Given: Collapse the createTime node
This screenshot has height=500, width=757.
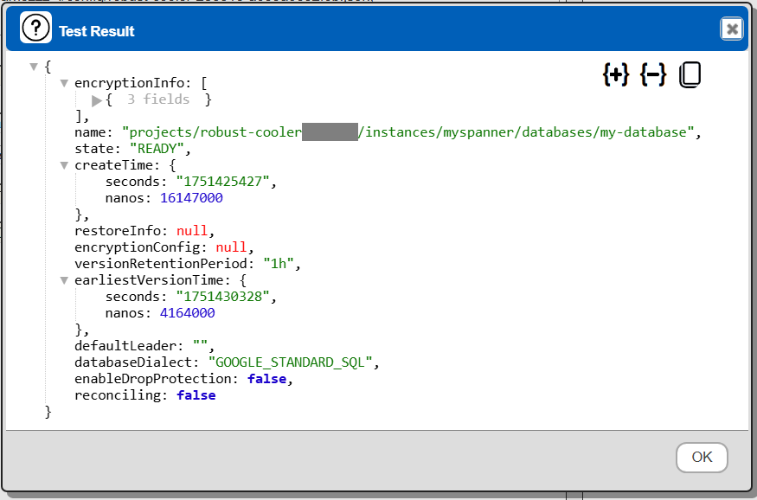Looking at the screenshot, I should click(x=65, y=166).
